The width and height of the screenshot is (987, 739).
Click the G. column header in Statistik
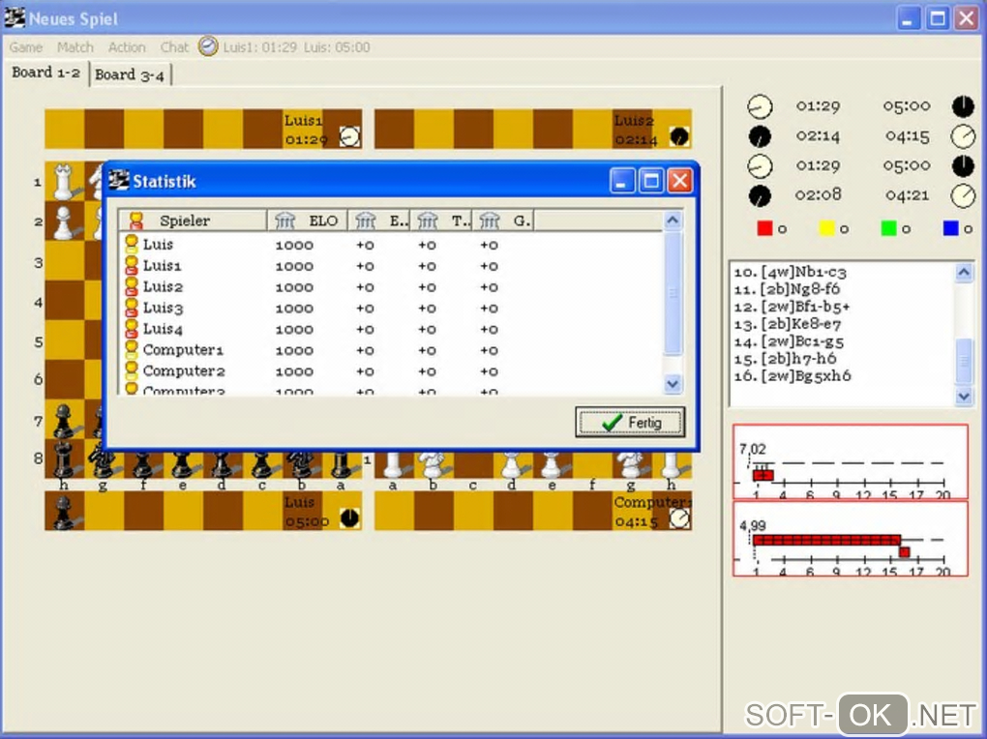click(503, 221)
